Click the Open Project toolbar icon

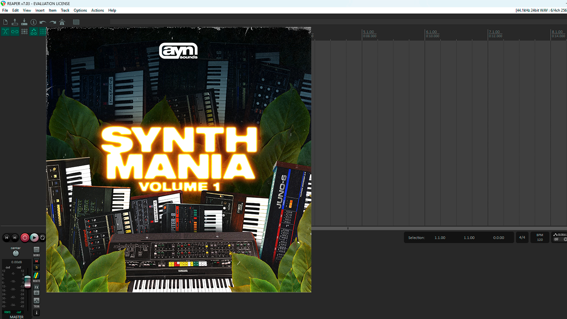(15, 22)
